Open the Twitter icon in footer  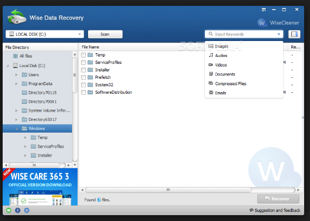pyautogui.click(x=27, y=210)
